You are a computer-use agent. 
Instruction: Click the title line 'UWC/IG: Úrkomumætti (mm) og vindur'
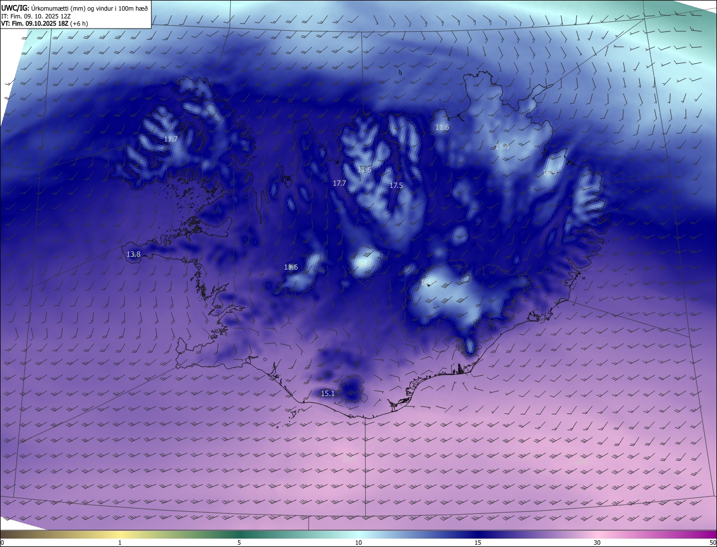click(x=75, y=8)
